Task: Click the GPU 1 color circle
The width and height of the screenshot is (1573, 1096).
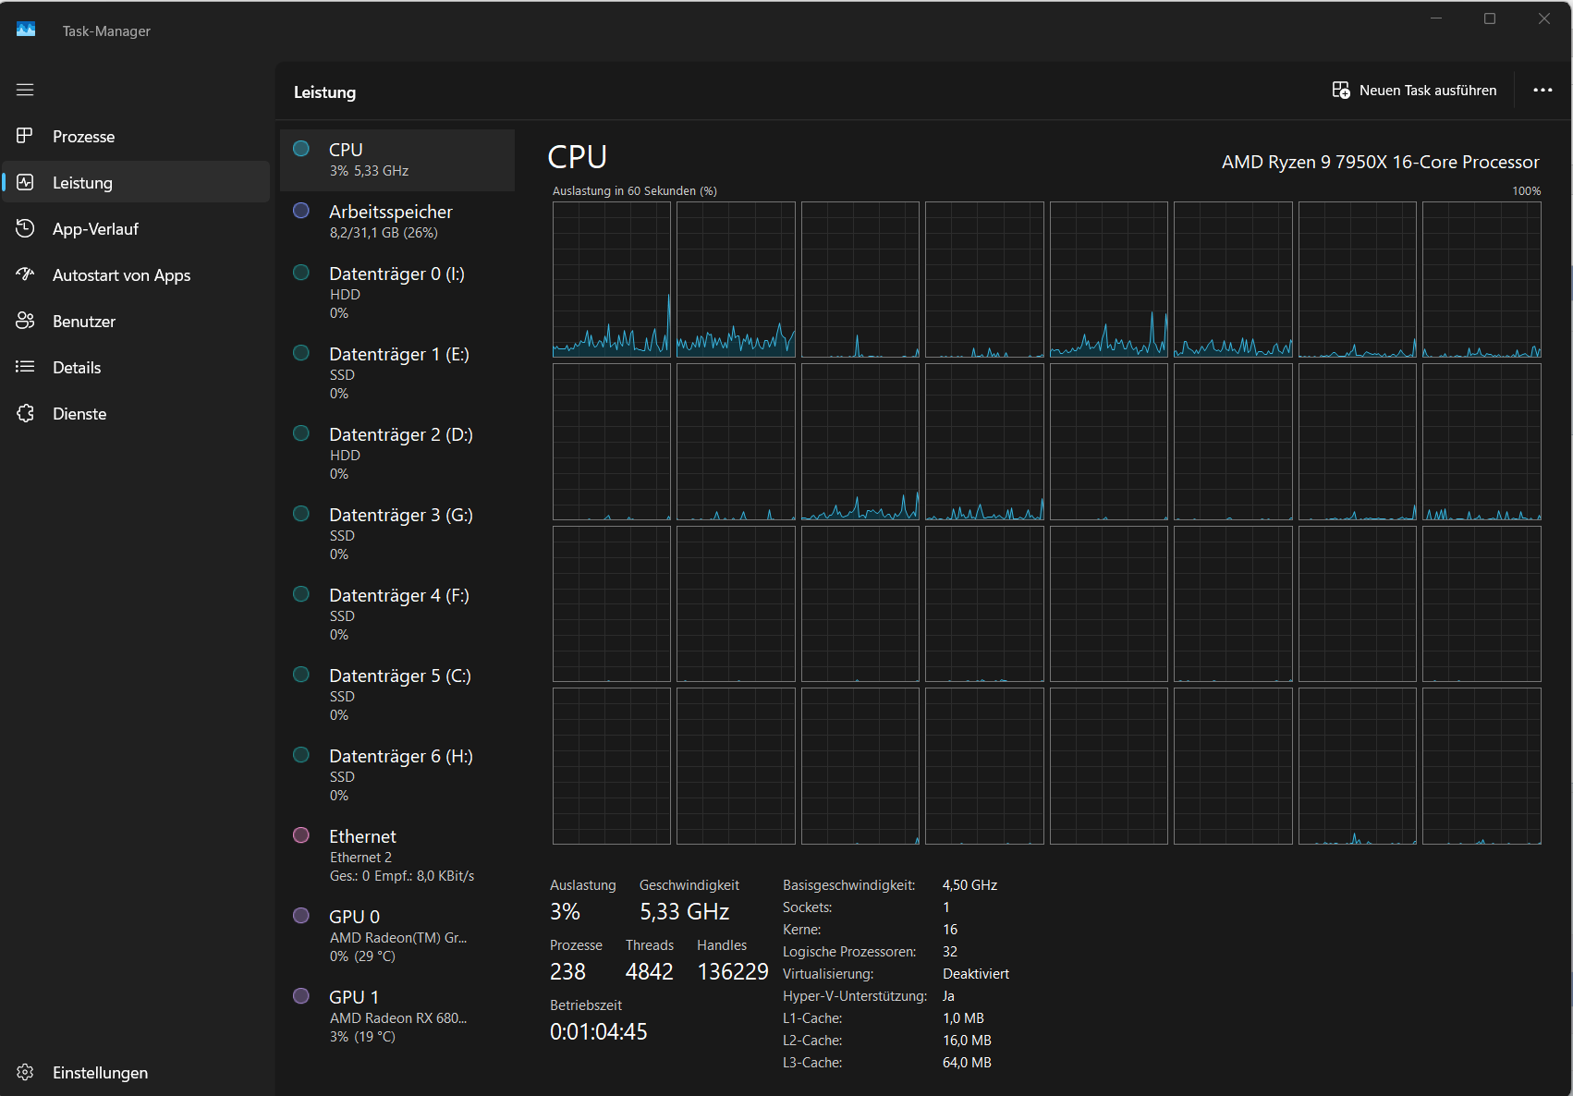Action: pos(301,996)
